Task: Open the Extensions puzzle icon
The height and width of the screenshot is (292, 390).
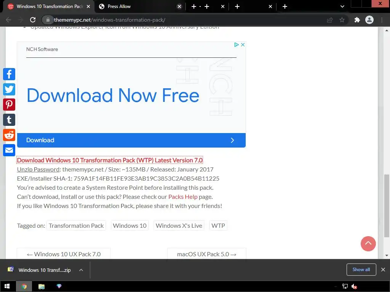Action: (x=357, y=20)
